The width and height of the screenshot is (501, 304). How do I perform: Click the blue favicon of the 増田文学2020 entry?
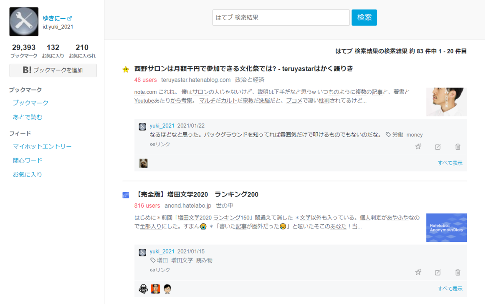coord(126,195)
